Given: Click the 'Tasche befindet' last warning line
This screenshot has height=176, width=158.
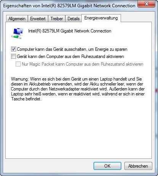Looking at the screenshot, I should point(26,99).
